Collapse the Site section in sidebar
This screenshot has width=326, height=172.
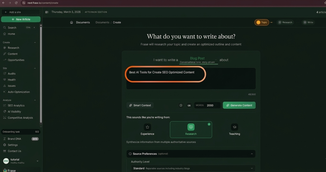[35, 68]
